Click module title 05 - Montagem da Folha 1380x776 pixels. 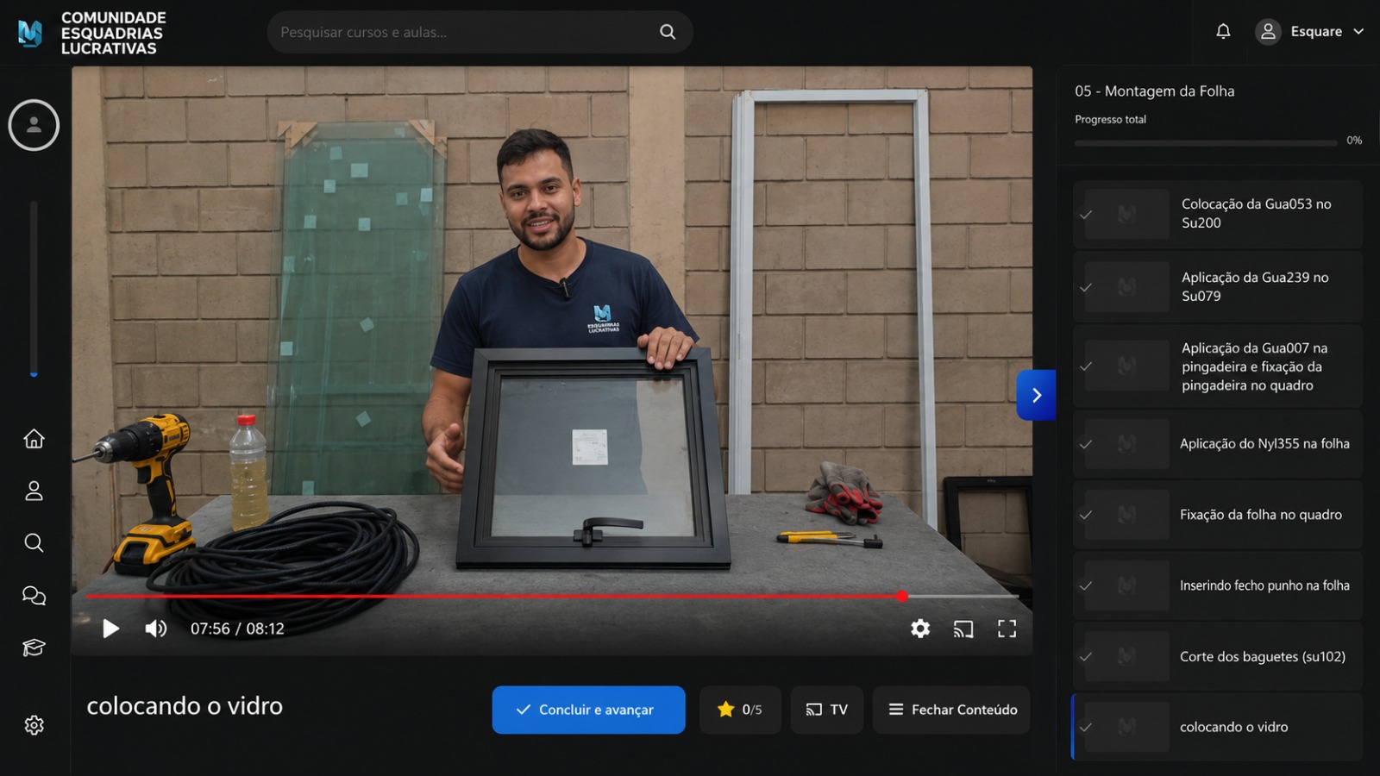point(1154,91)
